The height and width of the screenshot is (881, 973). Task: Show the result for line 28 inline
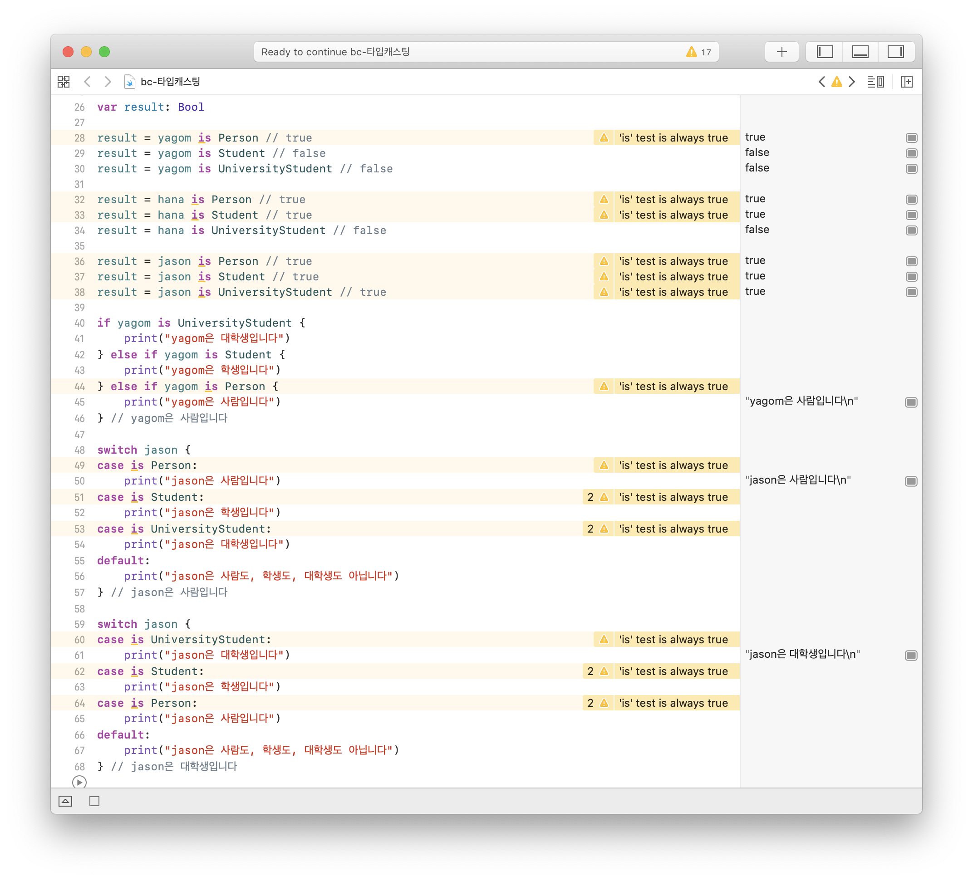(911, 138)
